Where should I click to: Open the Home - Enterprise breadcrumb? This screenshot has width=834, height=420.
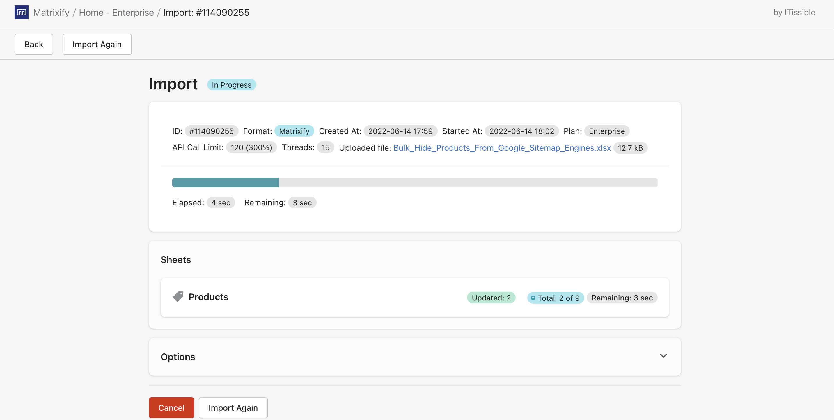(x=117, y=12)
